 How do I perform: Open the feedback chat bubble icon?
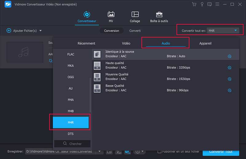[x=209, y=4]
